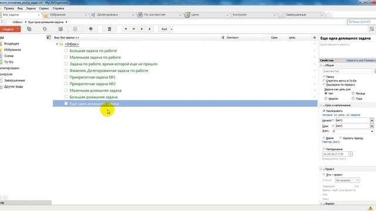Viewport: 376px width, 211px height.
Task: Select the Месяца goal radio button
Action: [353, 93]
